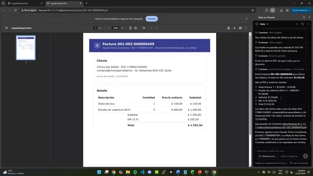Expand the '5 acciones · Revisó las pestañas' step
The image size is (313, 176).
pos(281,56)
